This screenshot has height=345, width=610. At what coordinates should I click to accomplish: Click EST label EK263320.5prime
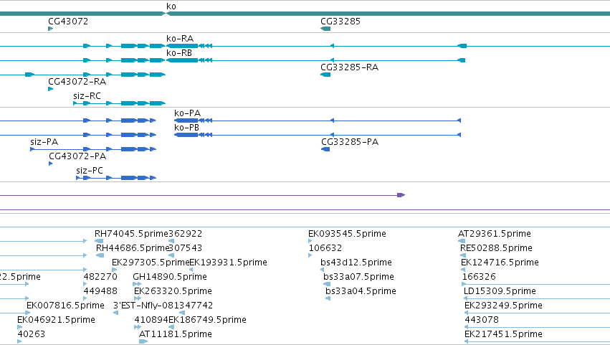[173, 291]
